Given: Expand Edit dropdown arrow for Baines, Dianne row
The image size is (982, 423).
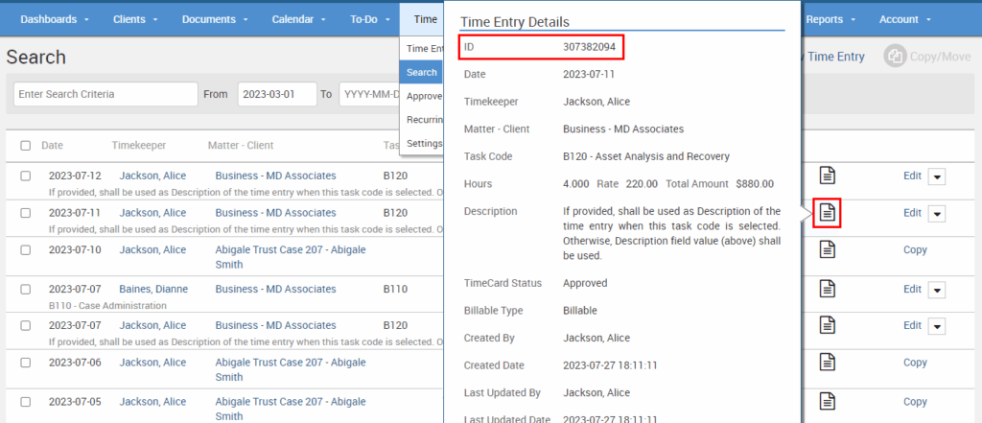Looking at the screenshot, I should click(x=937, y=289).
